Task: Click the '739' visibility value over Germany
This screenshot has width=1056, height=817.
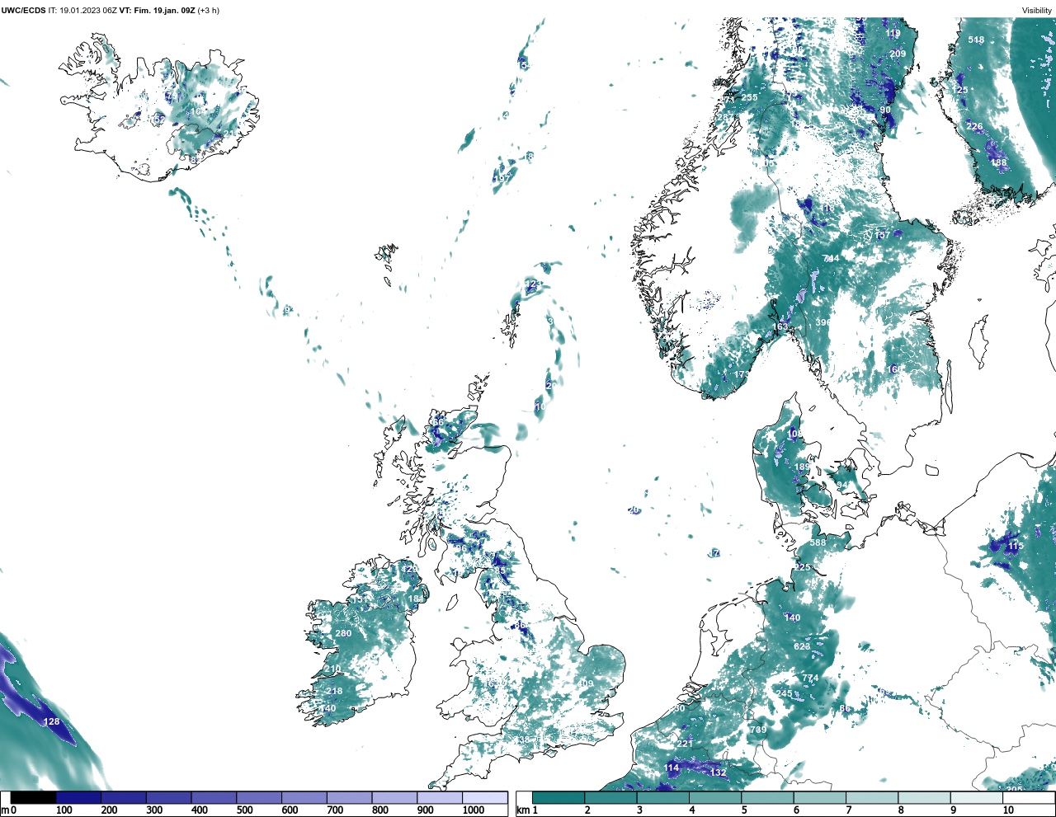Action: 758,730
